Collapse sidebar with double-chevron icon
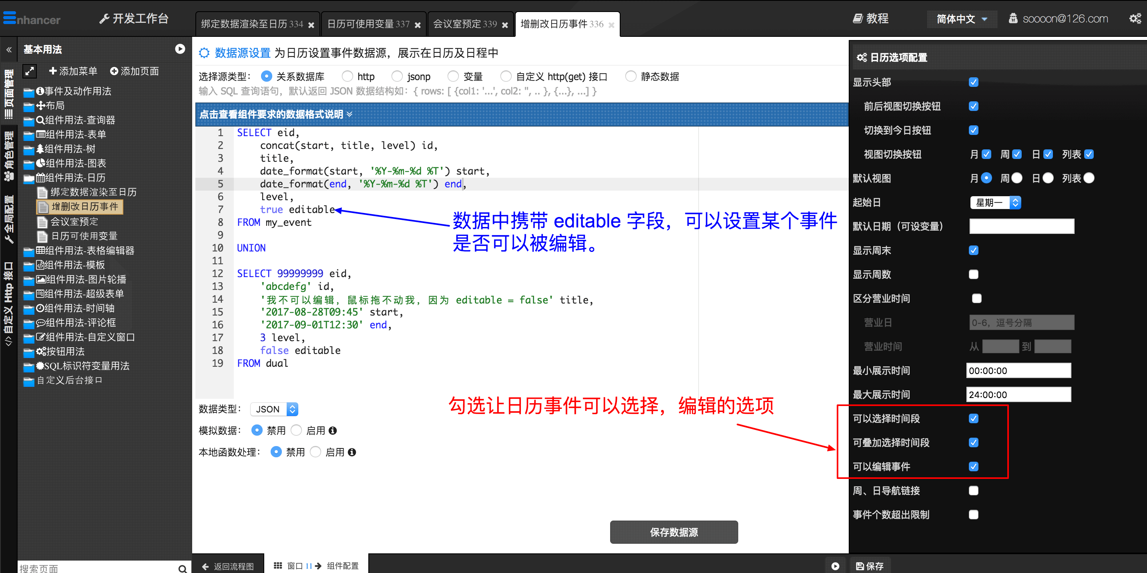The image size is (1147, 573). 9,49
